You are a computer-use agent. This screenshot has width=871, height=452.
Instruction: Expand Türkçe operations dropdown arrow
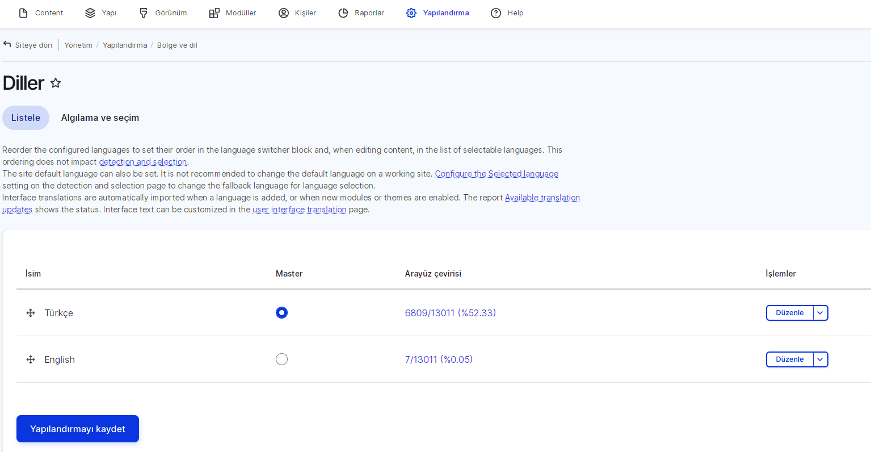pyautogui.click(x=820, y=313)
